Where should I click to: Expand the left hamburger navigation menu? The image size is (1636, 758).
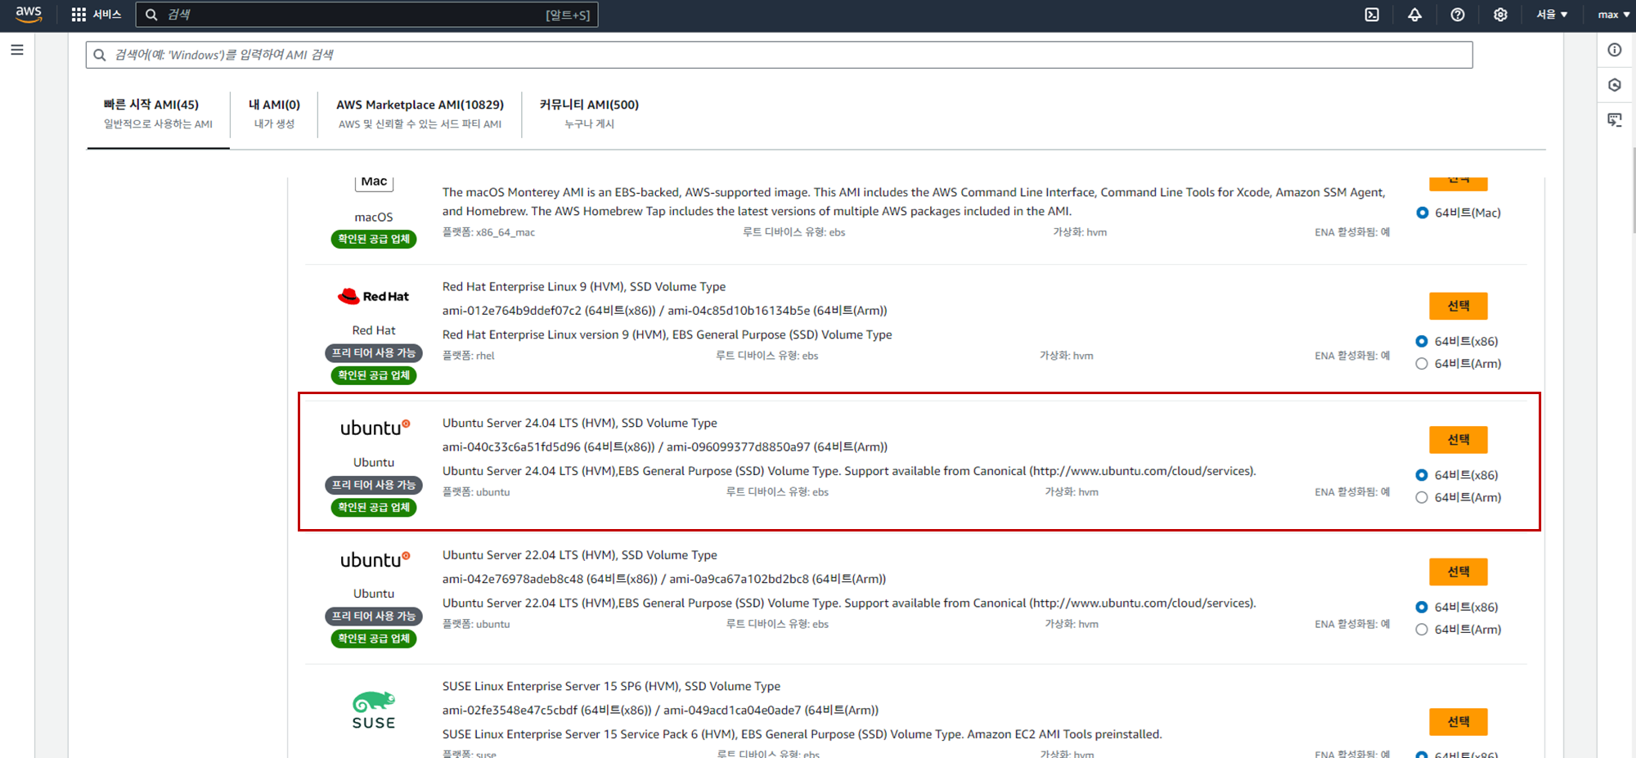coord(17,50)
